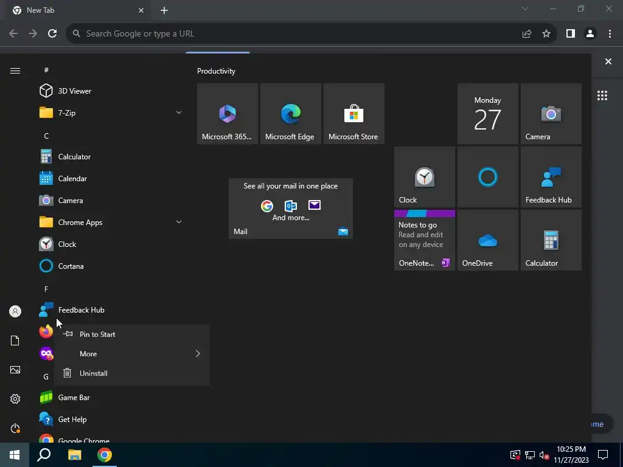Screen dimensions: 623x467
Task: Open Cortana from the app list
Action: pos(111,266)
